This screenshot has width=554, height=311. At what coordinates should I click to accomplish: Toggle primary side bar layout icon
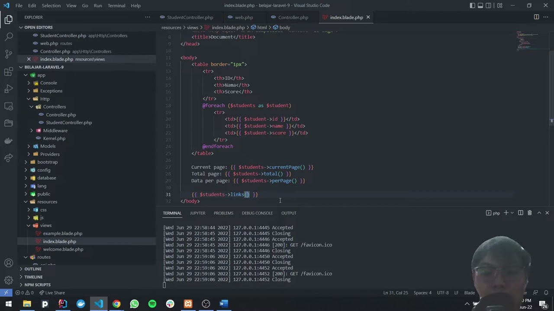pyautogui.click(x=472, y=6)
